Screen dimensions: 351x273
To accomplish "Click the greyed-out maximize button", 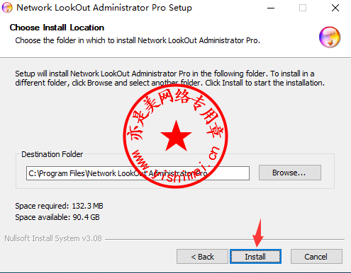I will point(303,8).
